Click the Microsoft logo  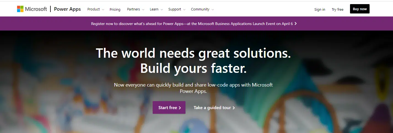32,9
